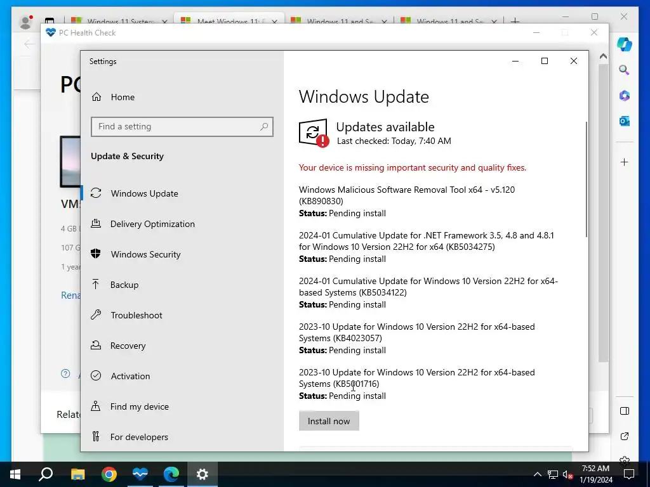The image size is (650, 487).
Task: Open search icon in Edge sidebar
Action: click(x=625, y=70)
